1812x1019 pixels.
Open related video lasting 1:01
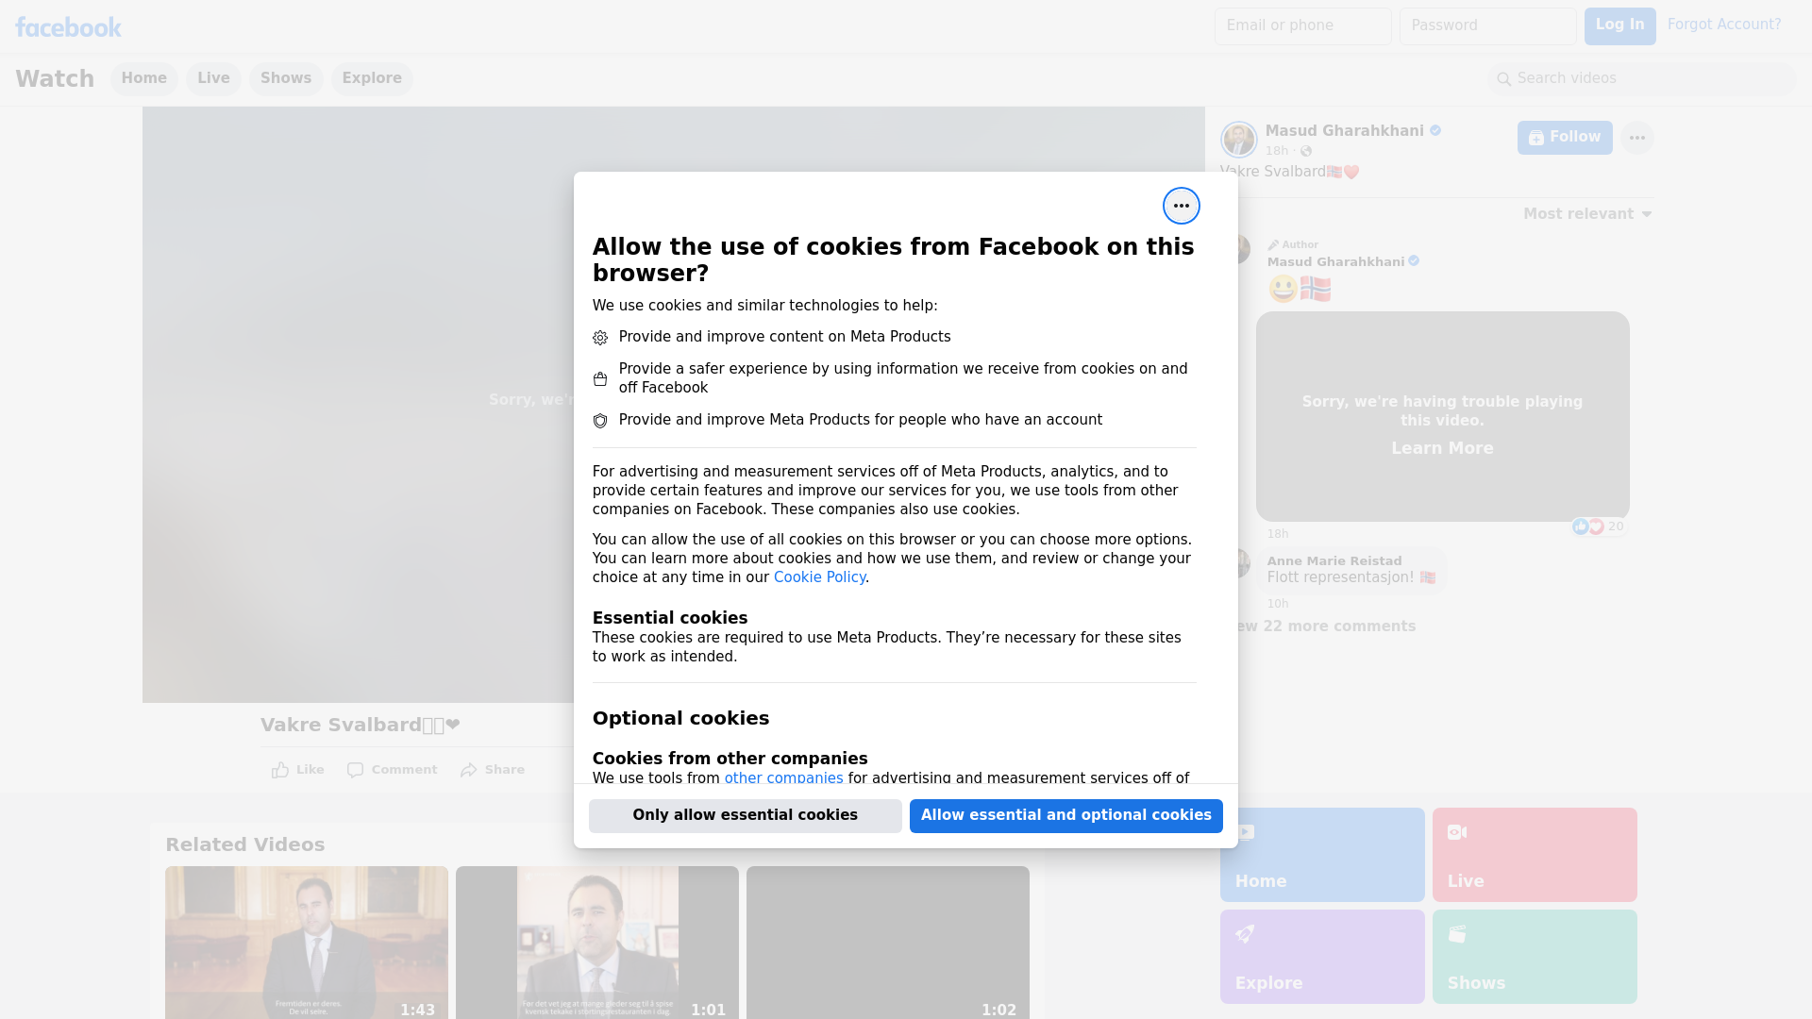coord(597,942)
